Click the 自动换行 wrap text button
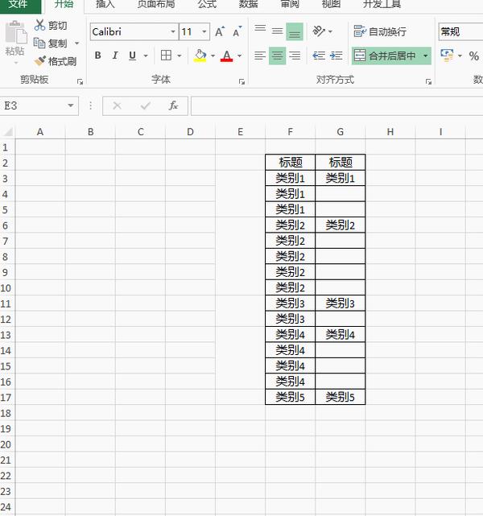Screen dimensions: 483x516 [380, 31]
